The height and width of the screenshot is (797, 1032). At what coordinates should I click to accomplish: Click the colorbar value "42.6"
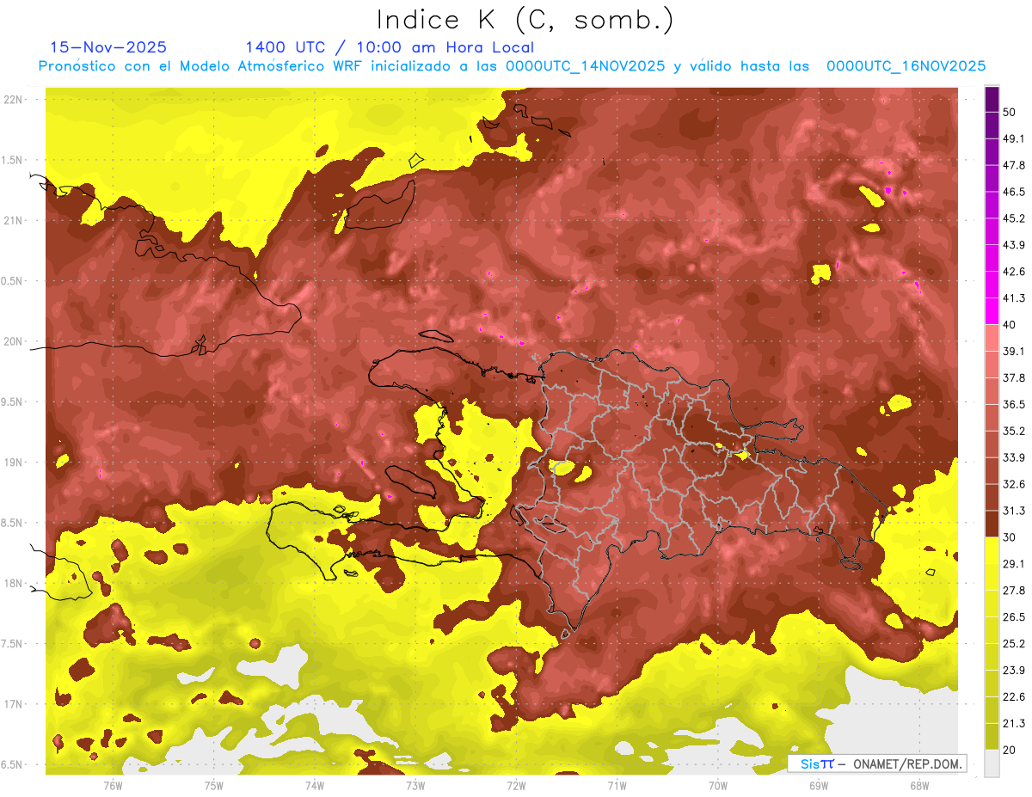click(1014, 272)
